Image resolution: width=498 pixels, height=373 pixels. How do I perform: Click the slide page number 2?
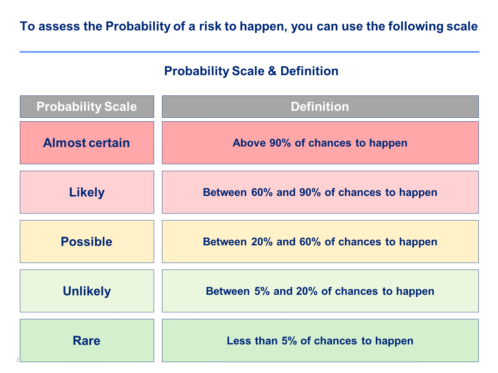pyautogui.click(x=18, y=359)
